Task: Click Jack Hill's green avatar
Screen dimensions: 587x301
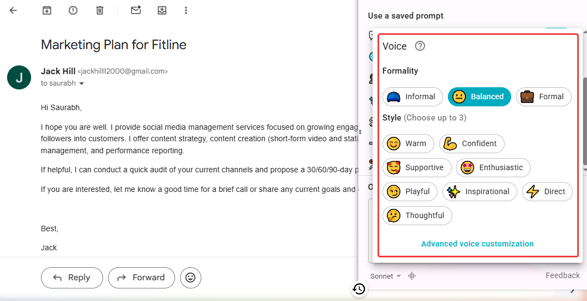Action: point(19,77)
